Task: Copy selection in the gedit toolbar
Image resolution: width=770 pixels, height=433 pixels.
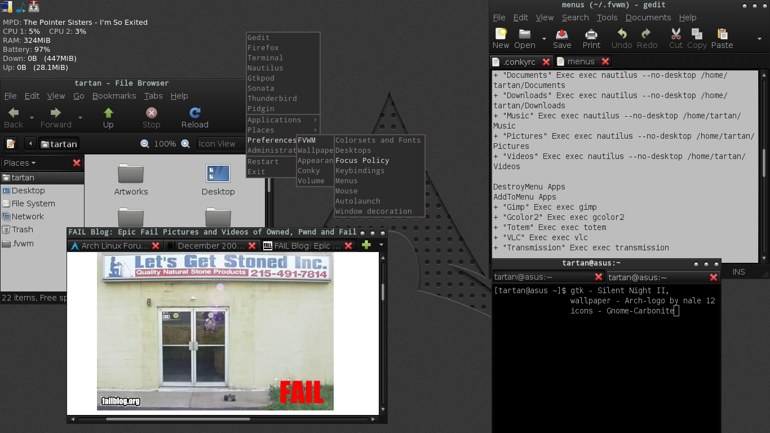Action: [x=697, y=39]
